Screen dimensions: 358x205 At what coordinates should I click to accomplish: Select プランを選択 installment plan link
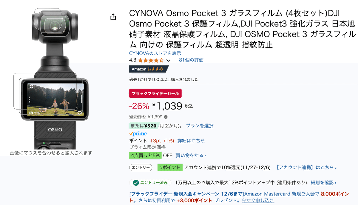point(200,126)
